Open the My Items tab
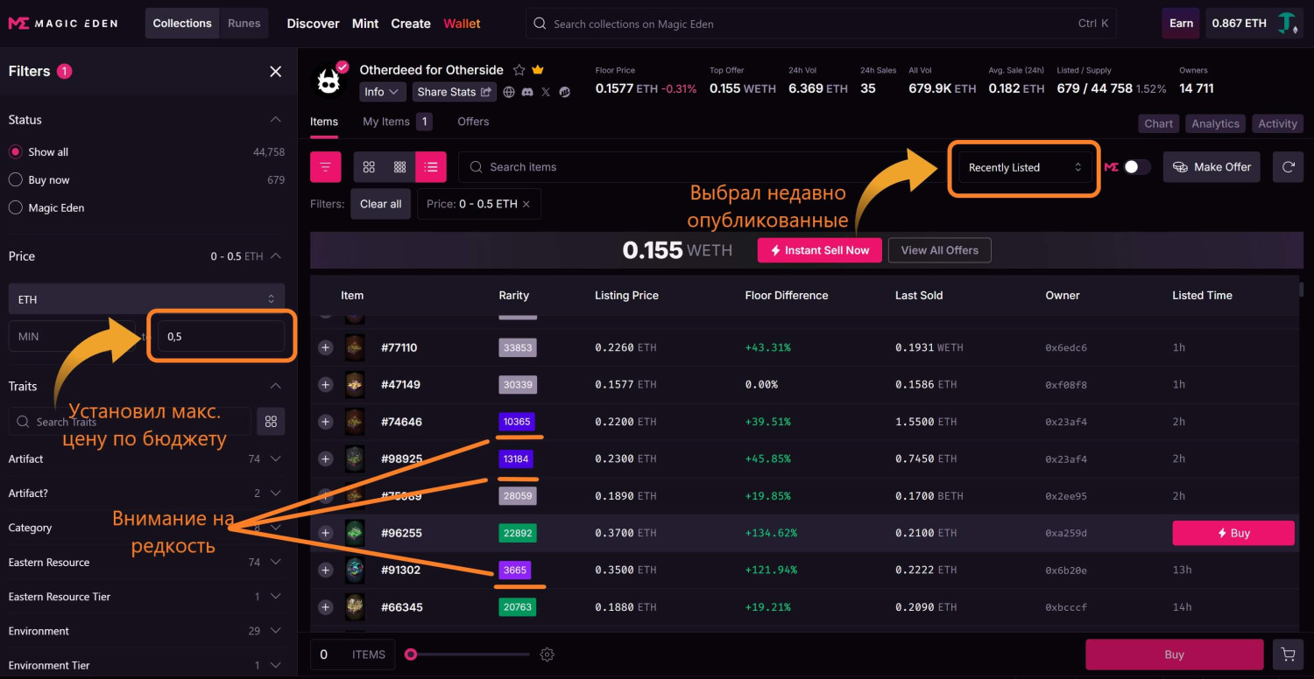Viewport: 1314px width, 679px height. tap(397, 122)
